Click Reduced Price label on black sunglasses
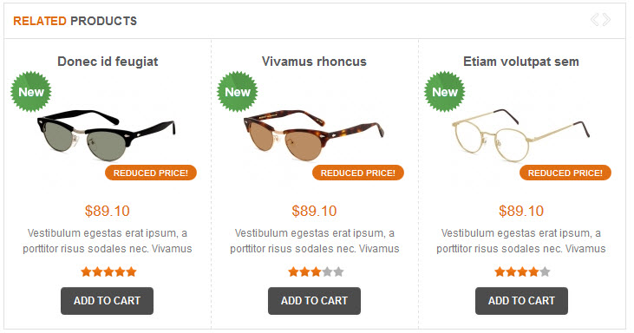 (151, 173)
